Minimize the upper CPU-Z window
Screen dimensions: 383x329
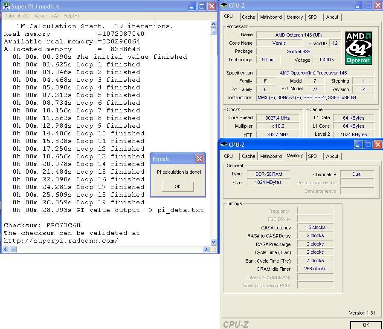[x=358, y=6]
